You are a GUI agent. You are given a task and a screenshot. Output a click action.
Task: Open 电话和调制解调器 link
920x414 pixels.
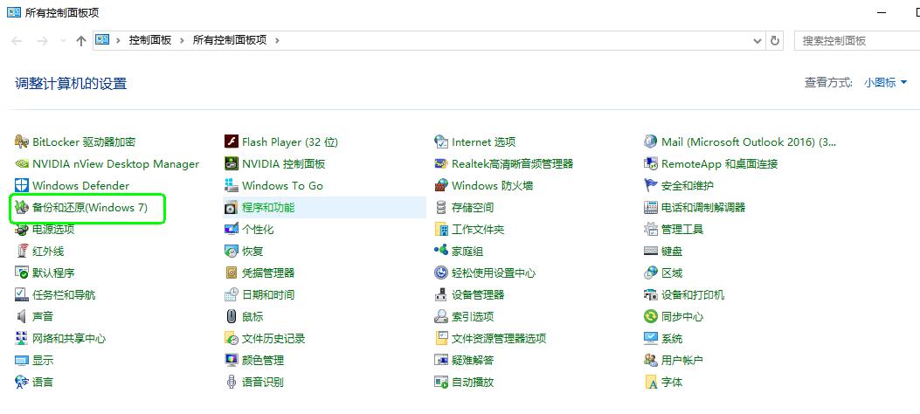tap(703, 207)
